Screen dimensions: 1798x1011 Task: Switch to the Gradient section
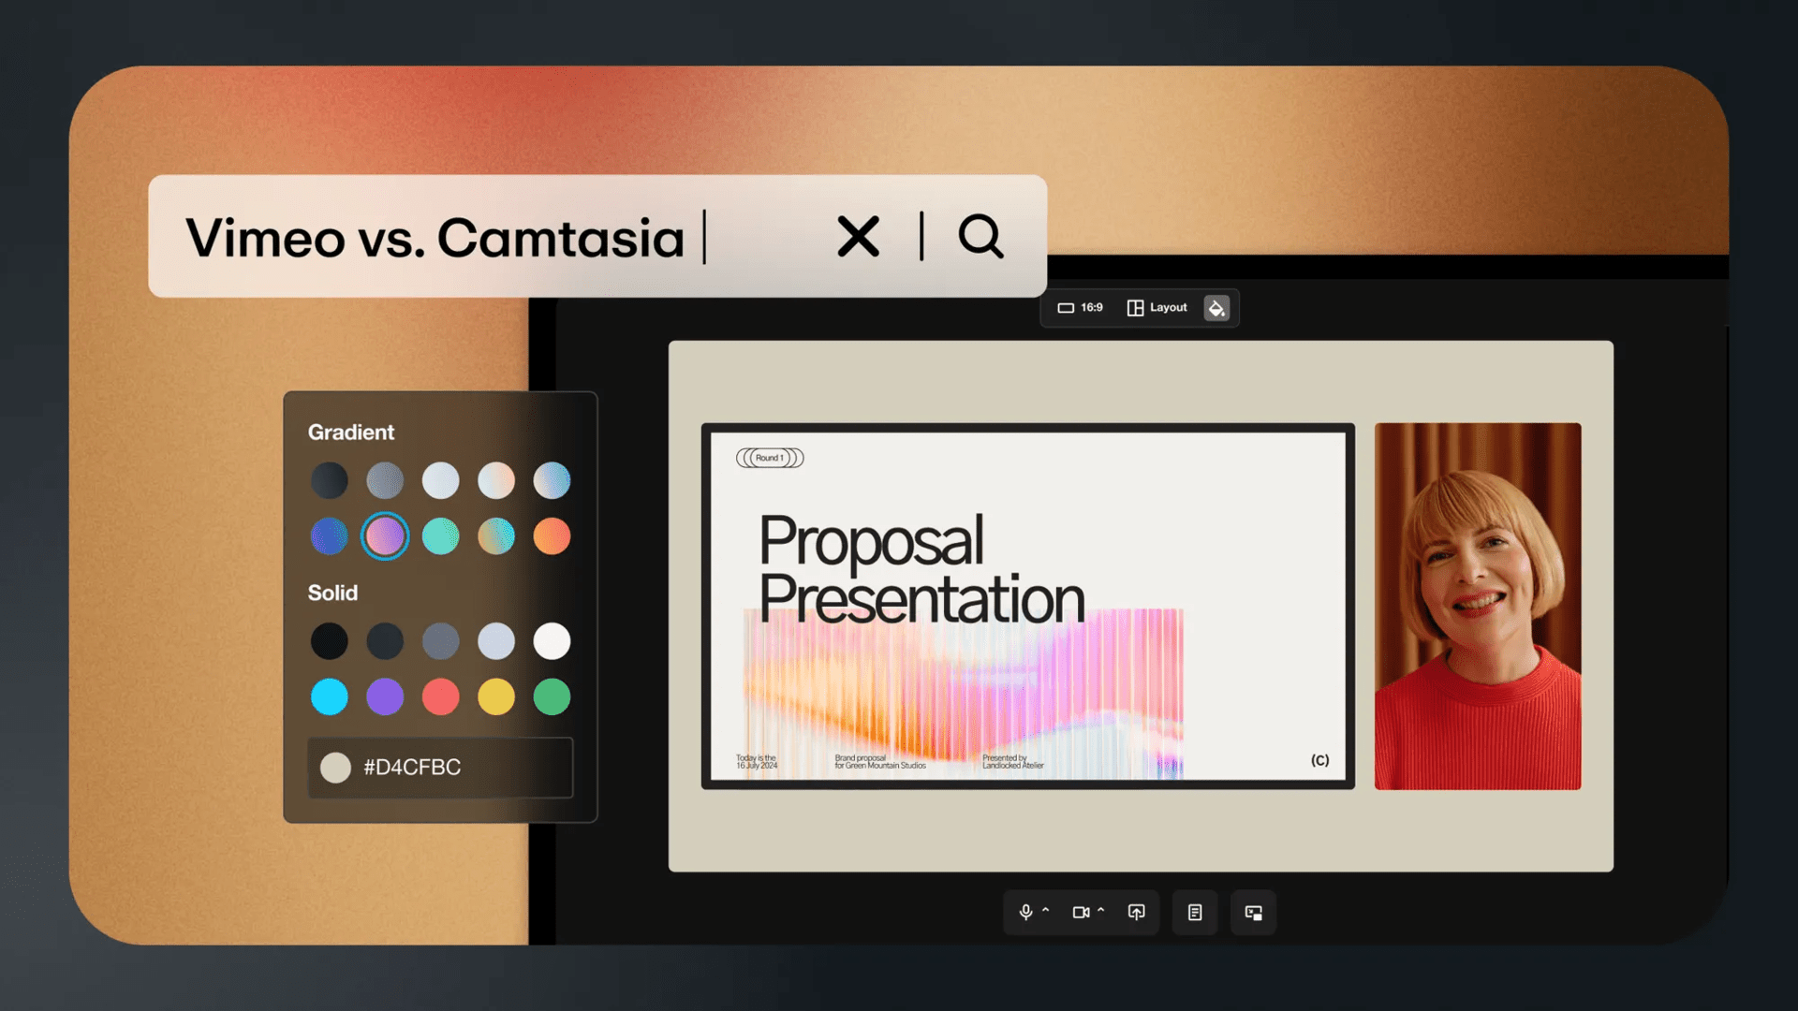[x=351, y=432]
